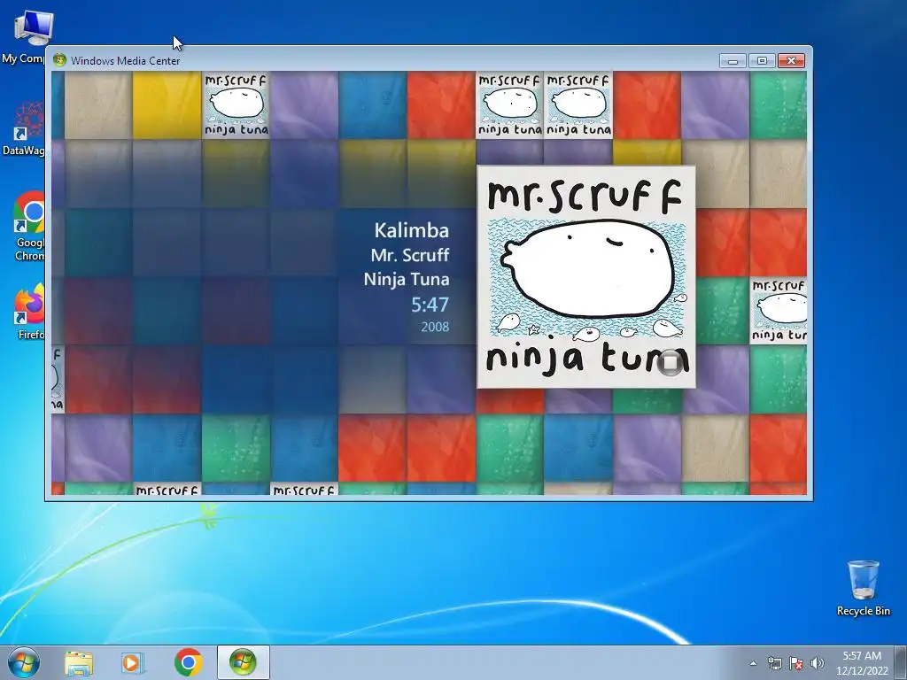
Task: Open Google Chrome from the taskbar
Action: [188, 662]
